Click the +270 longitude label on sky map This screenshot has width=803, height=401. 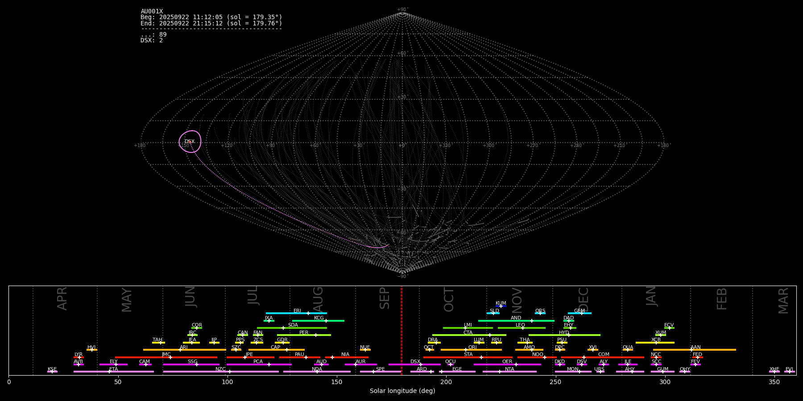click(x=532, y=146)
